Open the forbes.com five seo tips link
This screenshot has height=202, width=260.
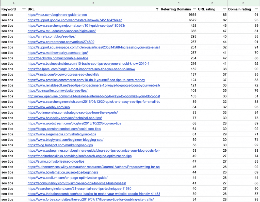[91, 199]
